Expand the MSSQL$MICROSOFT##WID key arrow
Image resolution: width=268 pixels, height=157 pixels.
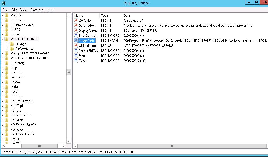[2, 53]
